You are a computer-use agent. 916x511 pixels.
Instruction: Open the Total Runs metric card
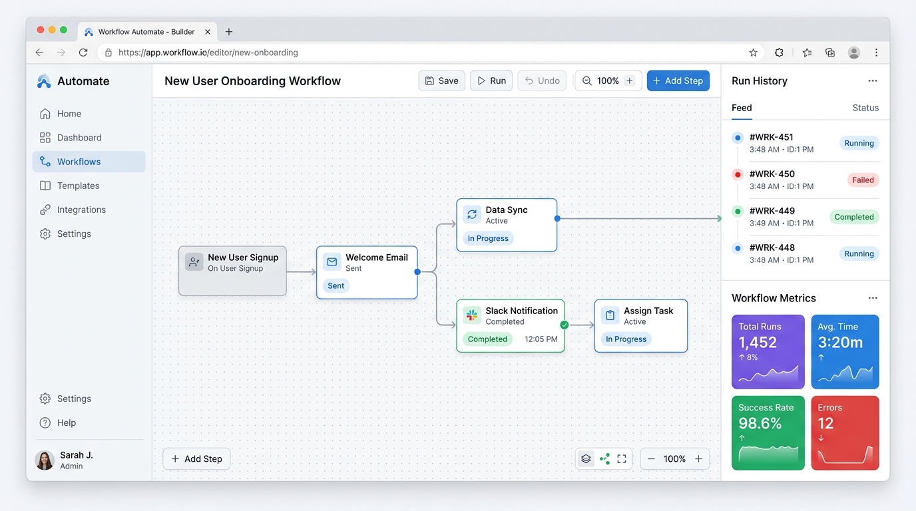(x=768, y=352)
